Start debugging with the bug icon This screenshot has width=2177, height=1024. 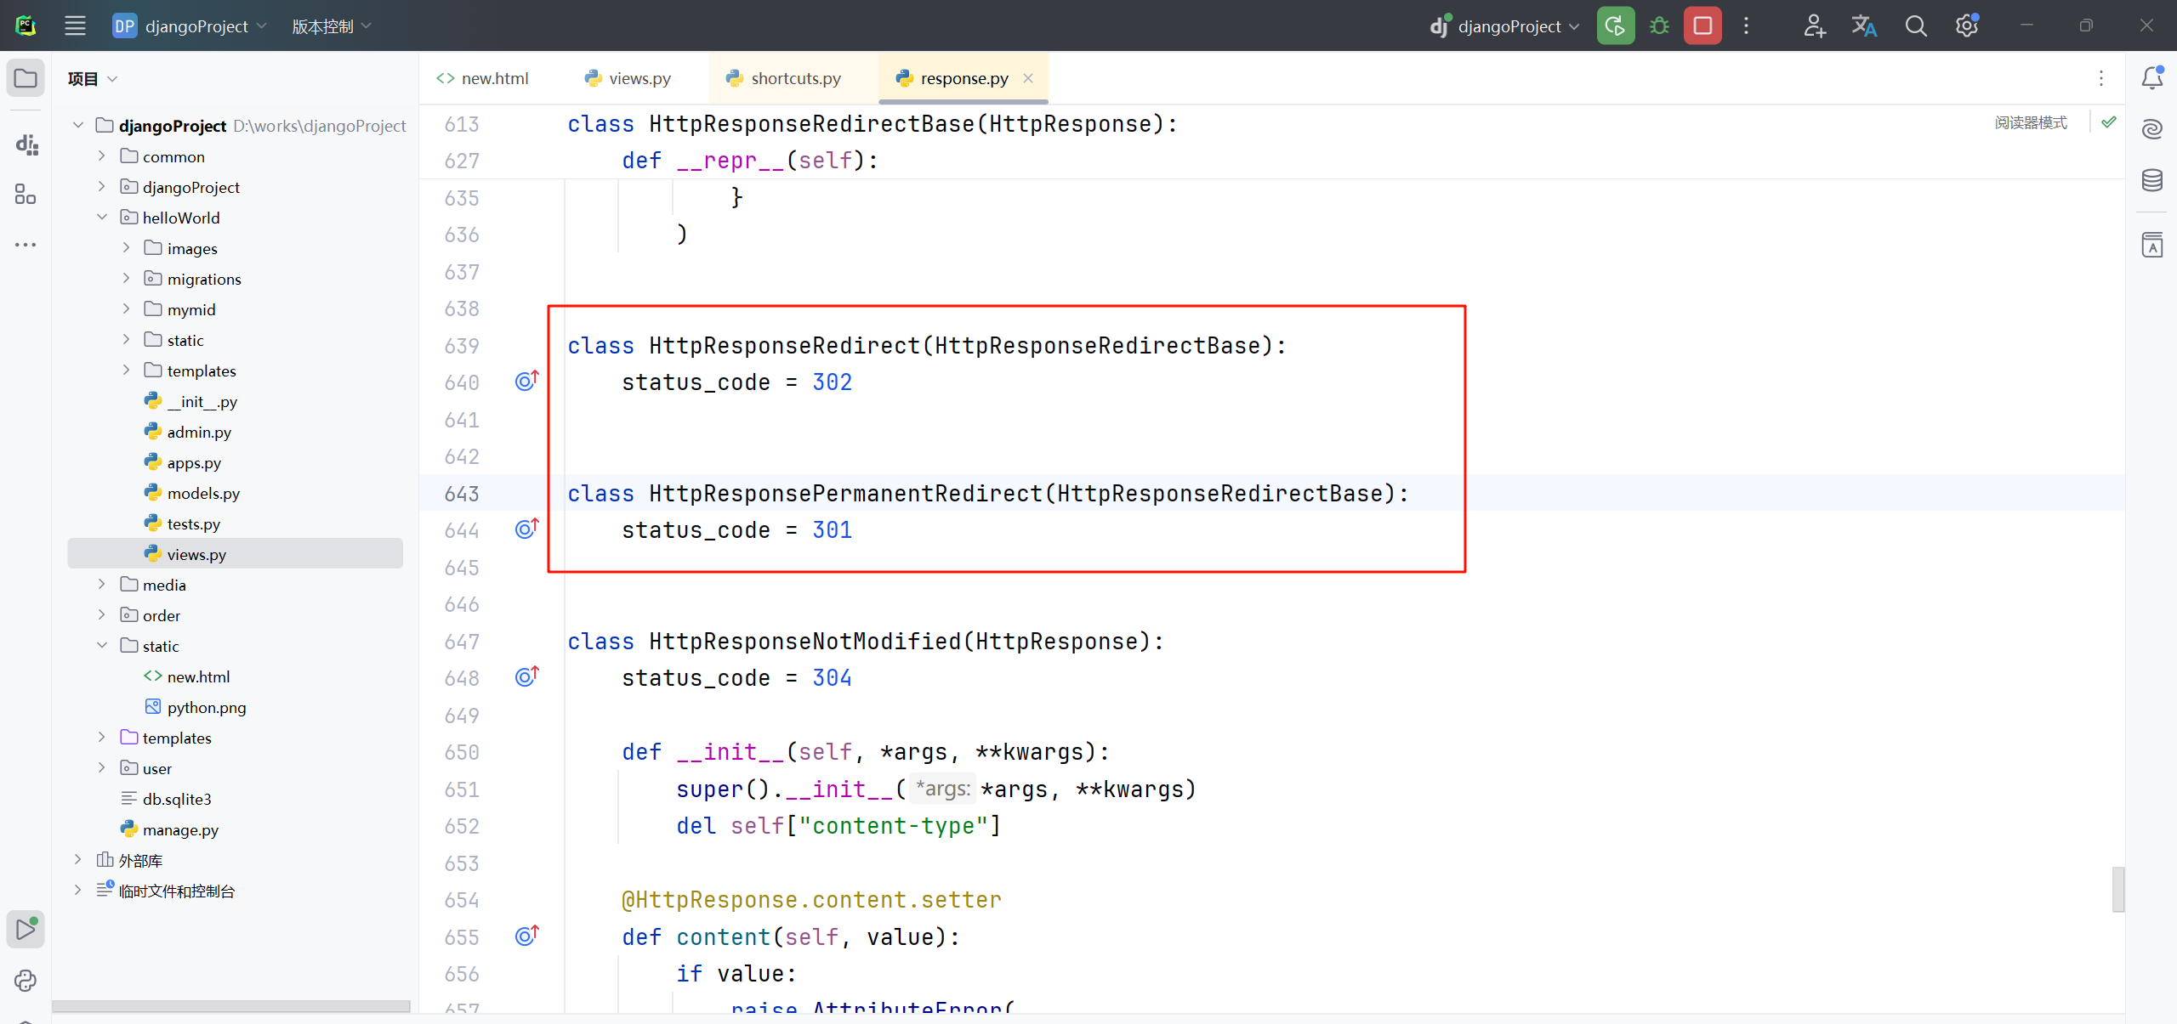(1659, 25)
